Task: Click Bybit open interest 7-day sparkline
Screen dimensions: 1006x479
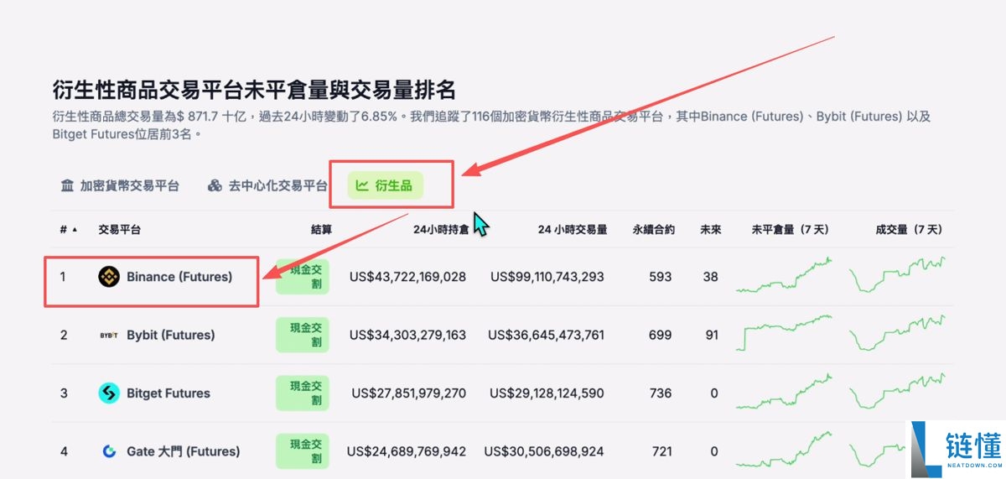Action: click(x=785, y=333)
